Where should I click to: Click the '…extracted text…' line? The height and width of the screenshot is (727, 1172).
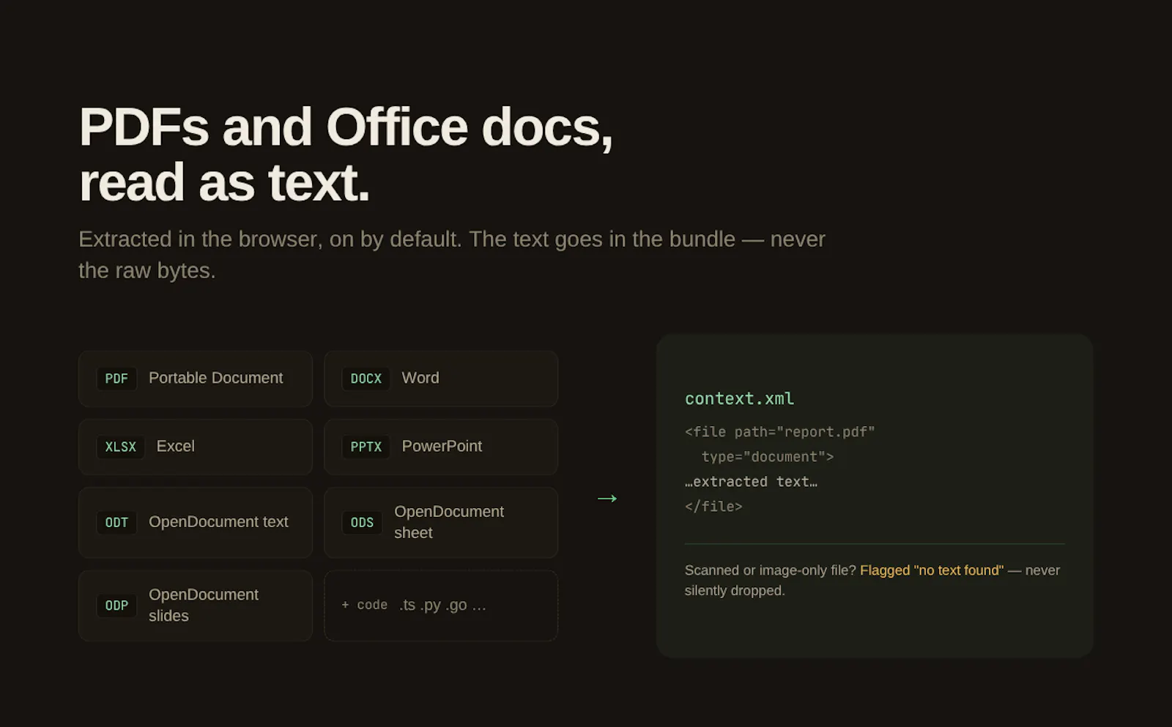(751, 482)
